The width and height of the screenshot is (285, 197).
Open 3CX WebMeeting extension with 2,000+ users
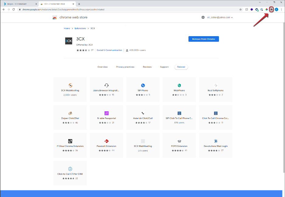pos(70,89)
